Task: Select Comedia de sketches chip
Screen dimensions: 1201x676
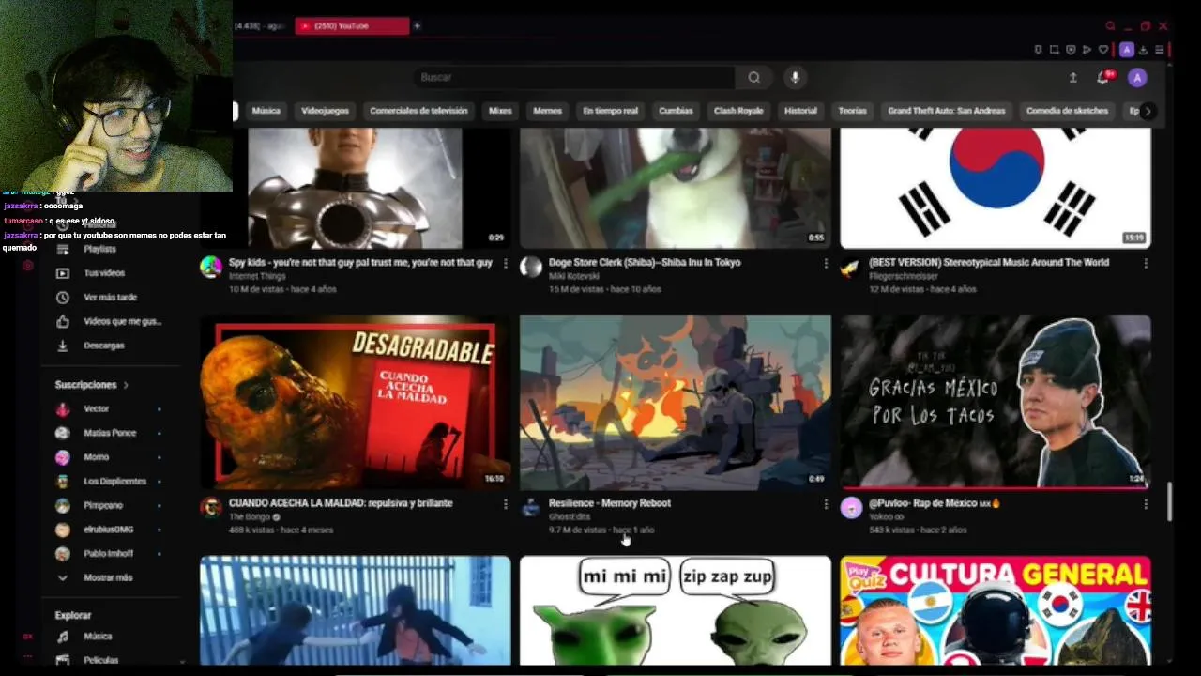Action: 1067,111
